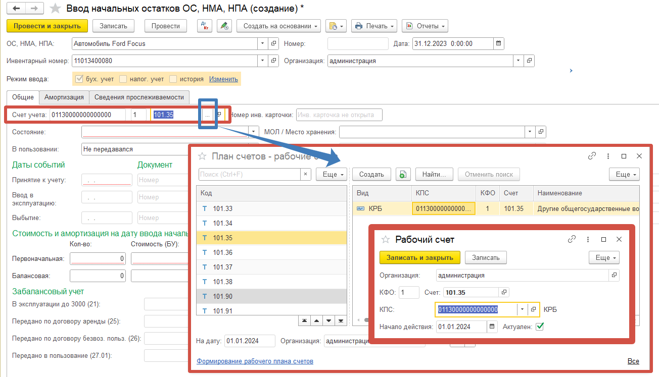The width and height of the screenshot is (659, 377).
Task: Open the calendar picker for the Дата field
Action: (x=498, y=43)
